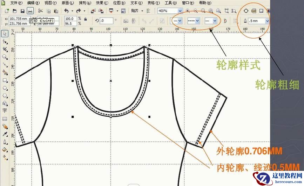Viewport: 304px width, 186px height.
Task: Select the Table tool
Action: (x=5, y=119)
